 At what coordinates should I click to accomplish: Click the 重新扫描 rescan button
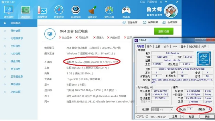(x=164, y=31)
